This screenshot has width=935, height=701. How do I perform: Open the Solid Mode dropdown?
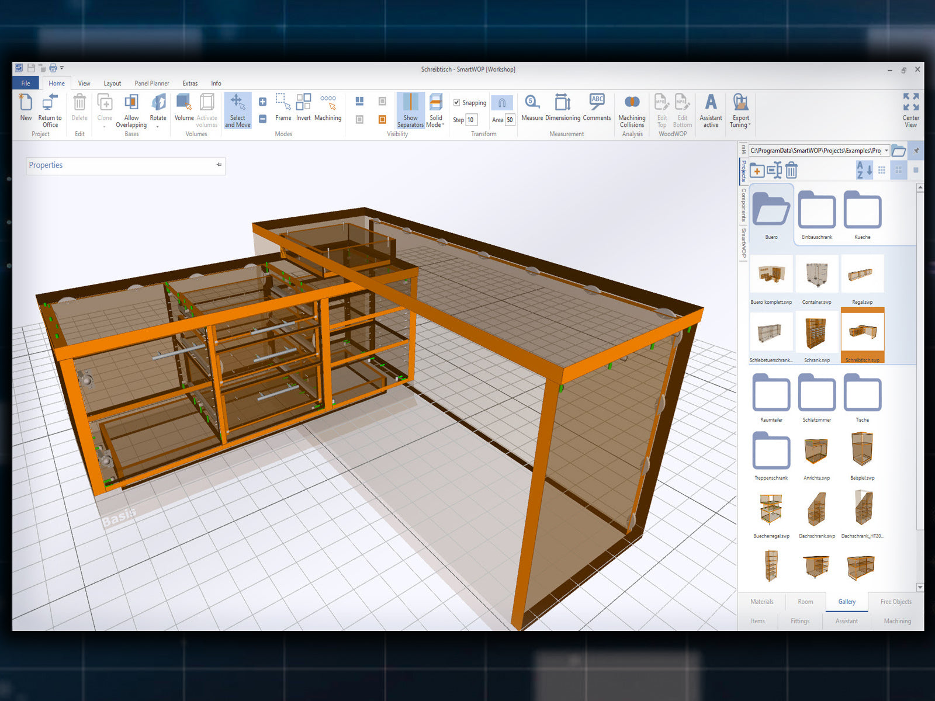pyautogui.click(x=436, y=110)
